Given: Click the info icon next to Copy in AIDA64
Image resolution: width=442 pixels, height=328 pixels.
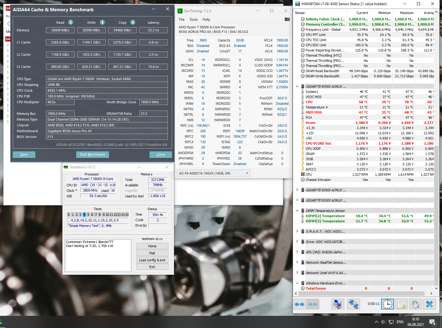Looking at the screenshot, I should [133, 22].
